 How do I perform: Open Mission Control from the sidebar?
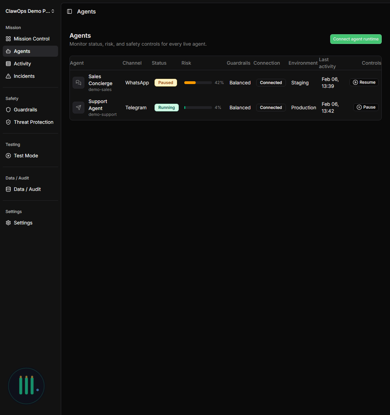coord(31,39)
